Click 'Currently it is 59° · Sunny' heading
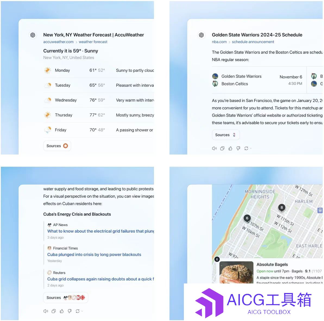 pyautogui.click(x=71, y=51)
